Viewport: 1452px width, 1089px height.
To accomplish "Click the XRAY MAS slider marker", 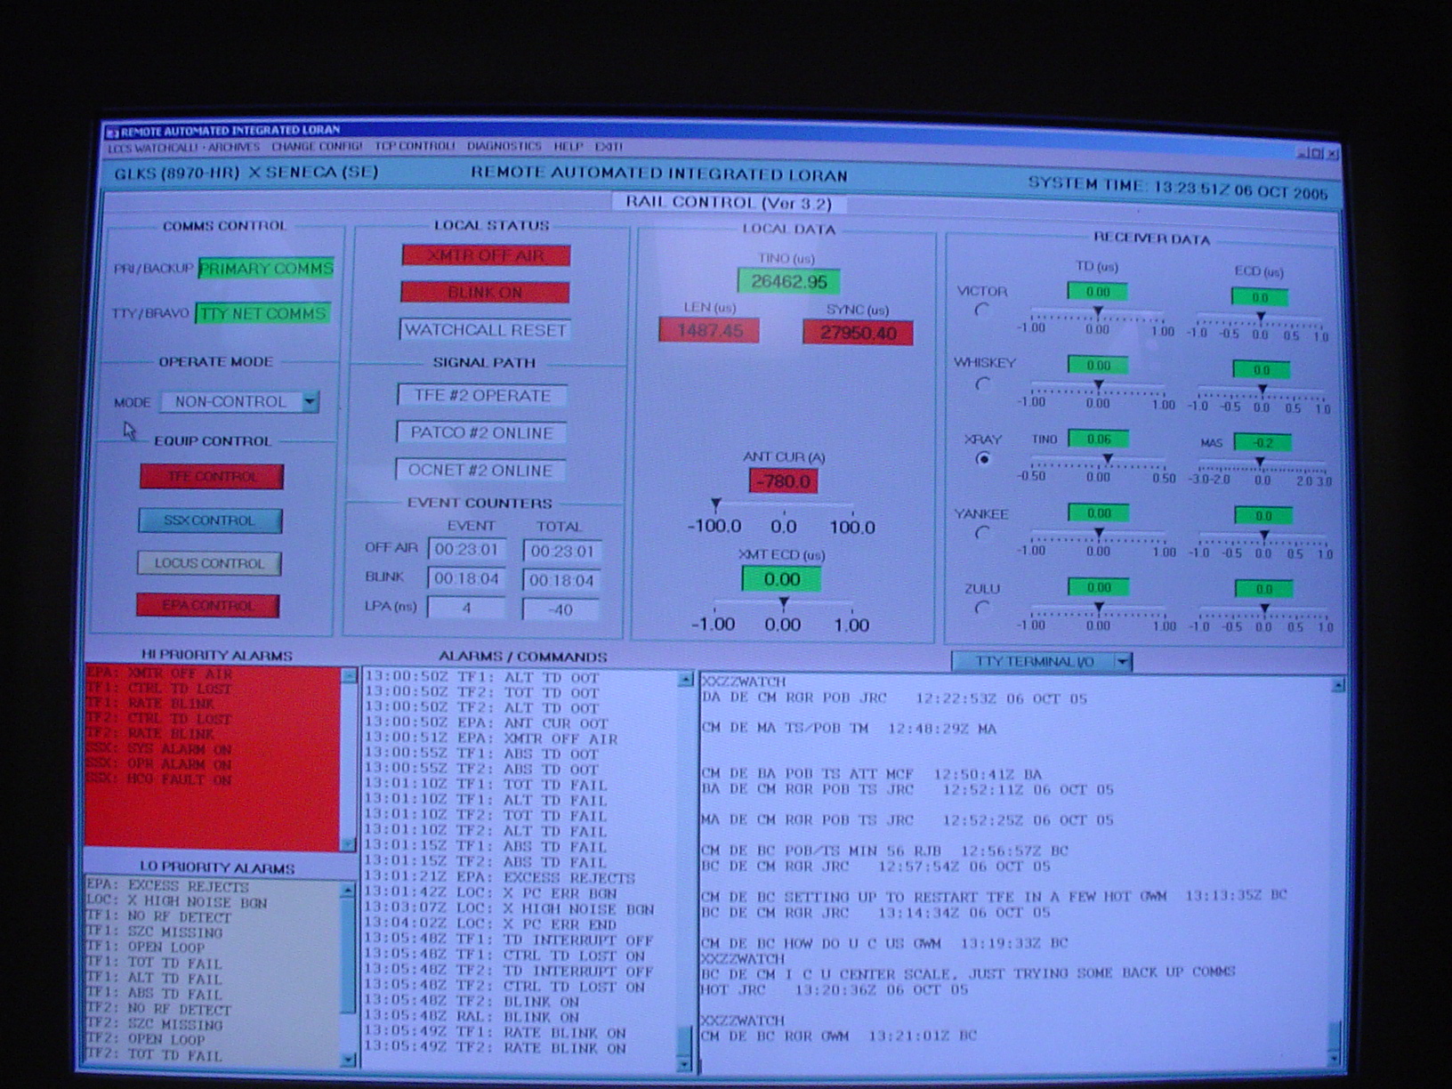I will point(1260,462).
